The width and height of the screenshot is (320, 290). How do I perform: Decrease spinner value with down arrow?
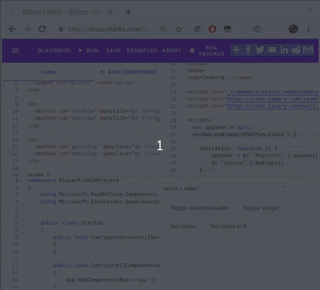tap(283, 192)
